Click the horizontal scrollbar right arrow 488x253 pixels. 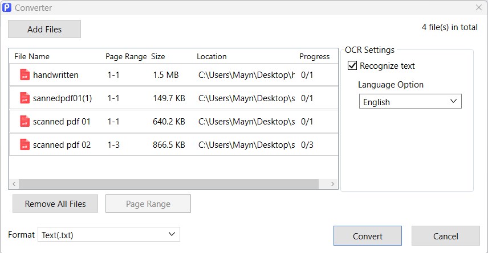(x=333, y=184)
